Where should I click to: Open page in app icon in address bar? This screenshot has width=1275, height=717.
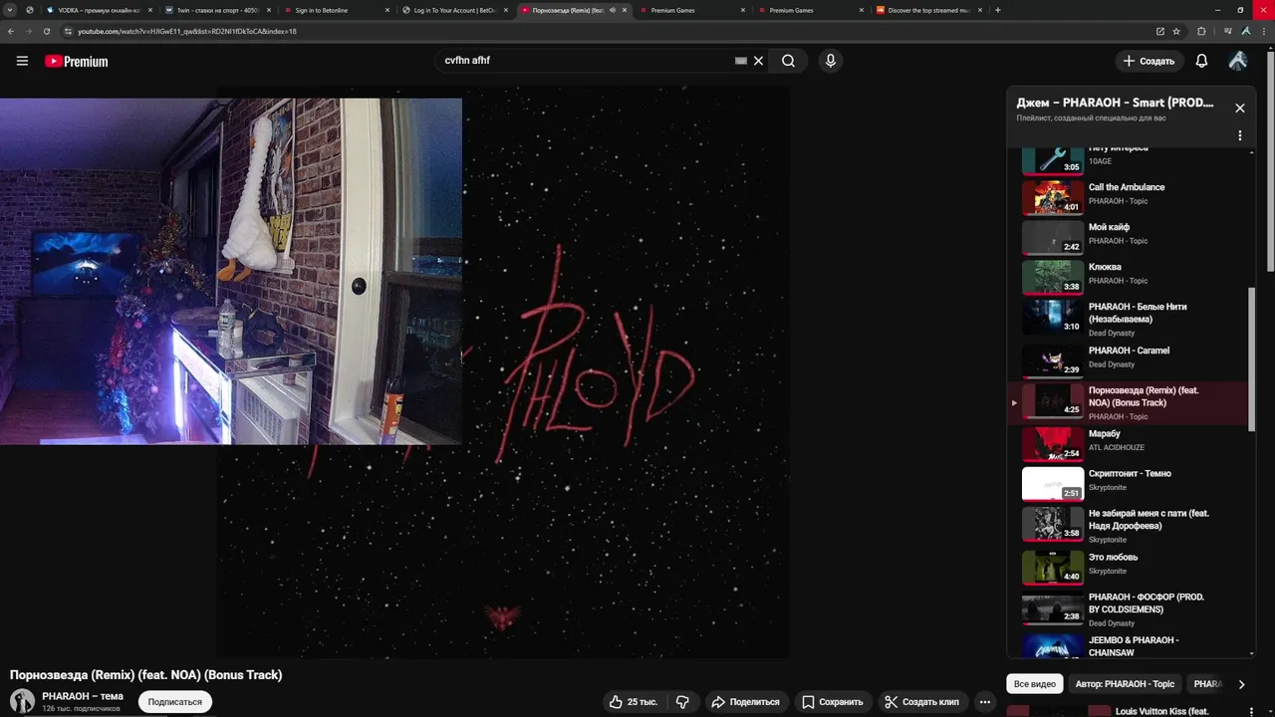(1159, 31)
